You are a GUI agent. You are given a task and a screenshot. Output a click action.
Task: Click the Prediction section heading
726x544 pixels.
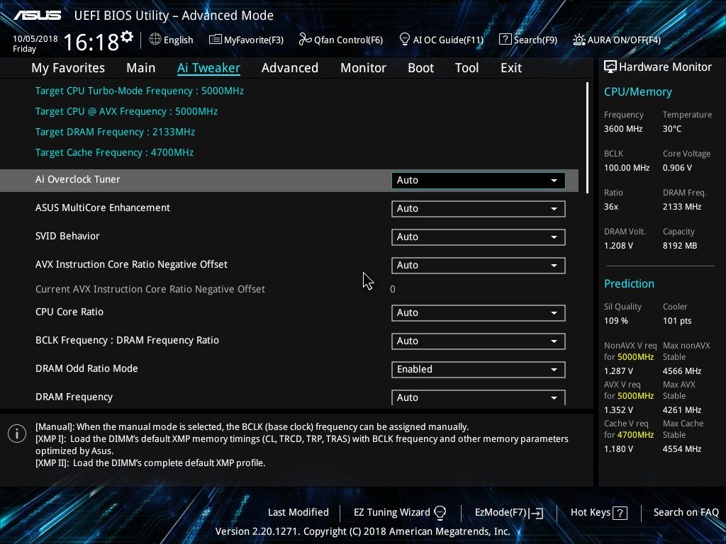tap(629, 283)
